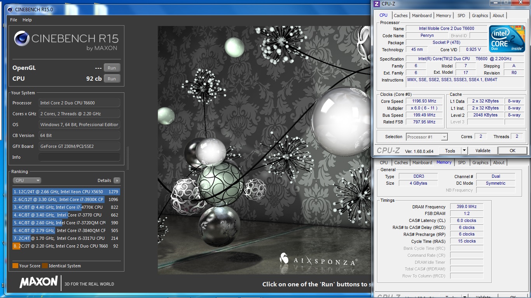531x298 pixels.
Task: Select Core i7-3840QM ranking row
Action: point(66,230)
